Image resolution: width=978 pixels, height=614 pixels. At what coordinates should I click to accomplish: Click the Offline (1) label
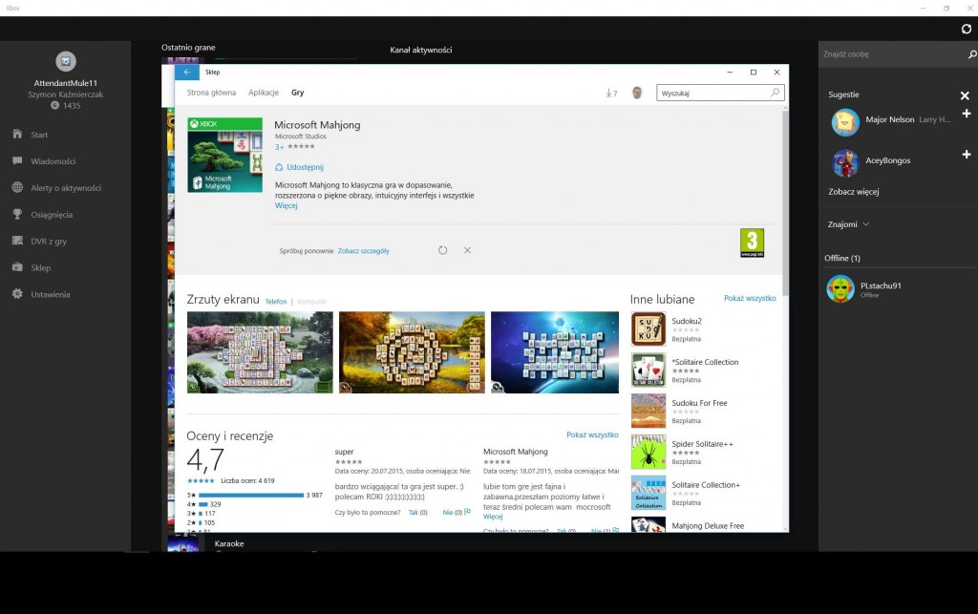click(x=842, y=258)
